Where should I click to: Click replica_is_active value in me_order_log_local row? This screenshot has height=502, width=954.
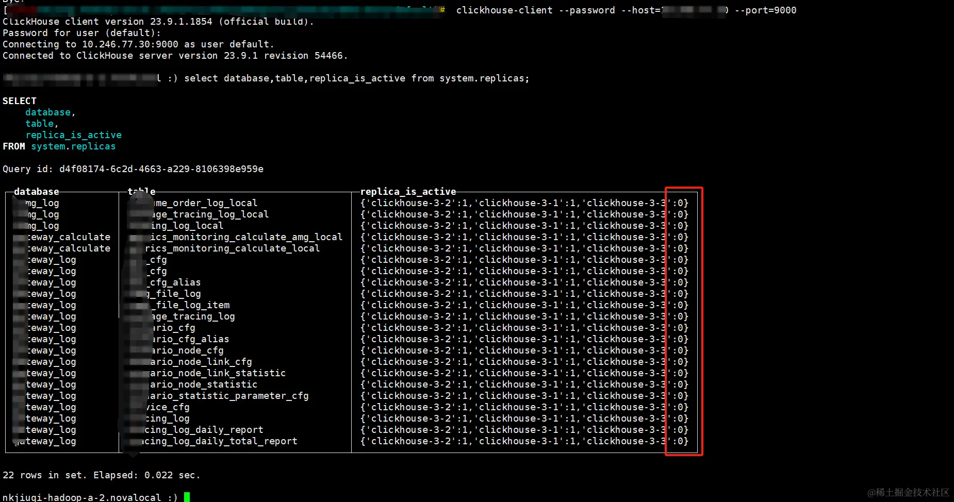[524, 203]
